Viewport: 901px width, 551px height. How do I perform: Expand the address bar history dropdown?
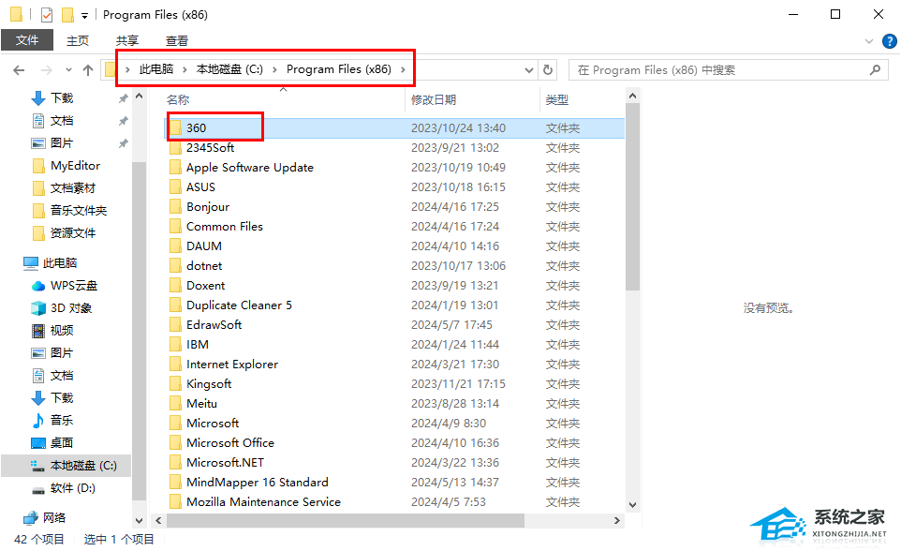529,70
